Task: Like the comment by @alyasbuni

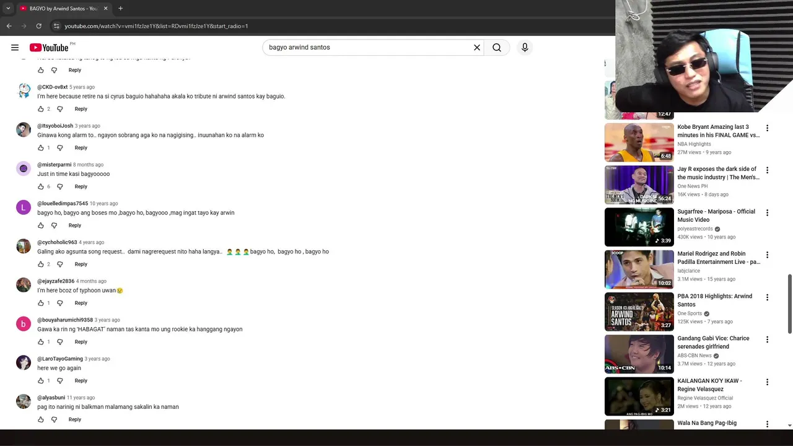Action: (x=41, y=419)
